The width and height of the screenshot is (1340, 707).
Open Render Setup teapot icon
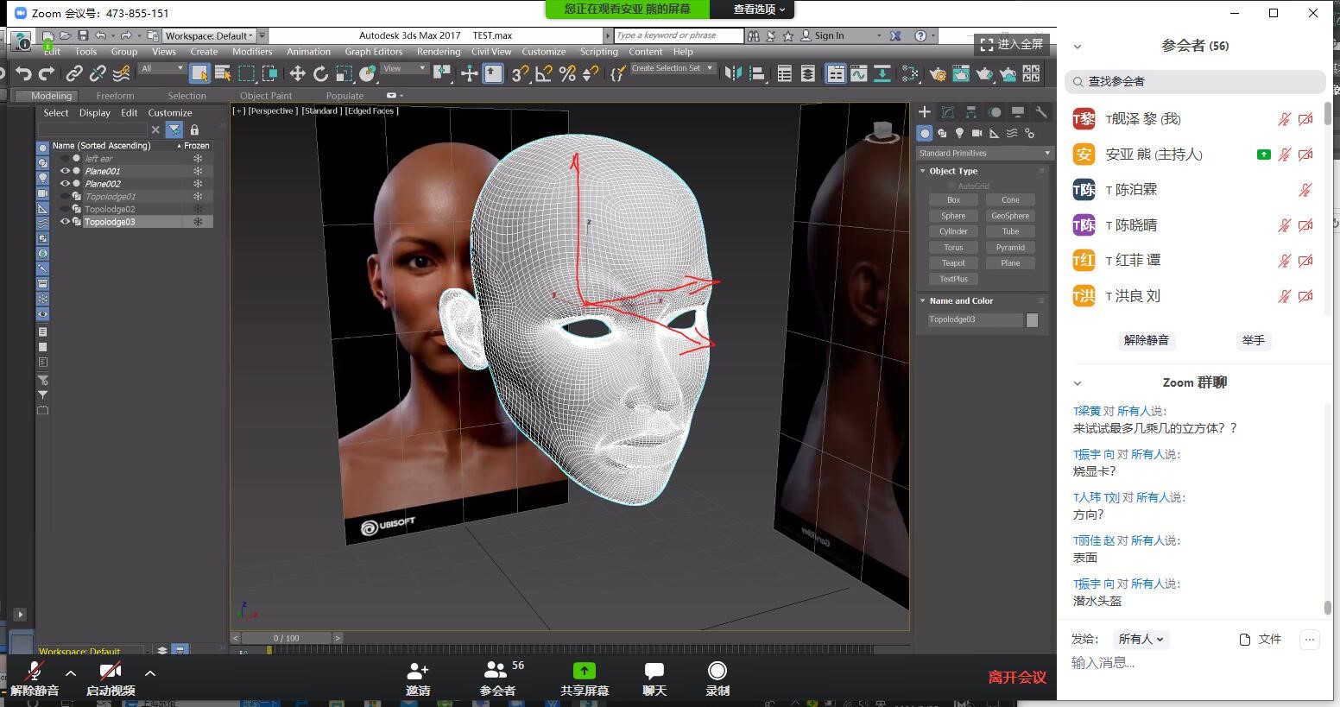(x=938, y=74)
